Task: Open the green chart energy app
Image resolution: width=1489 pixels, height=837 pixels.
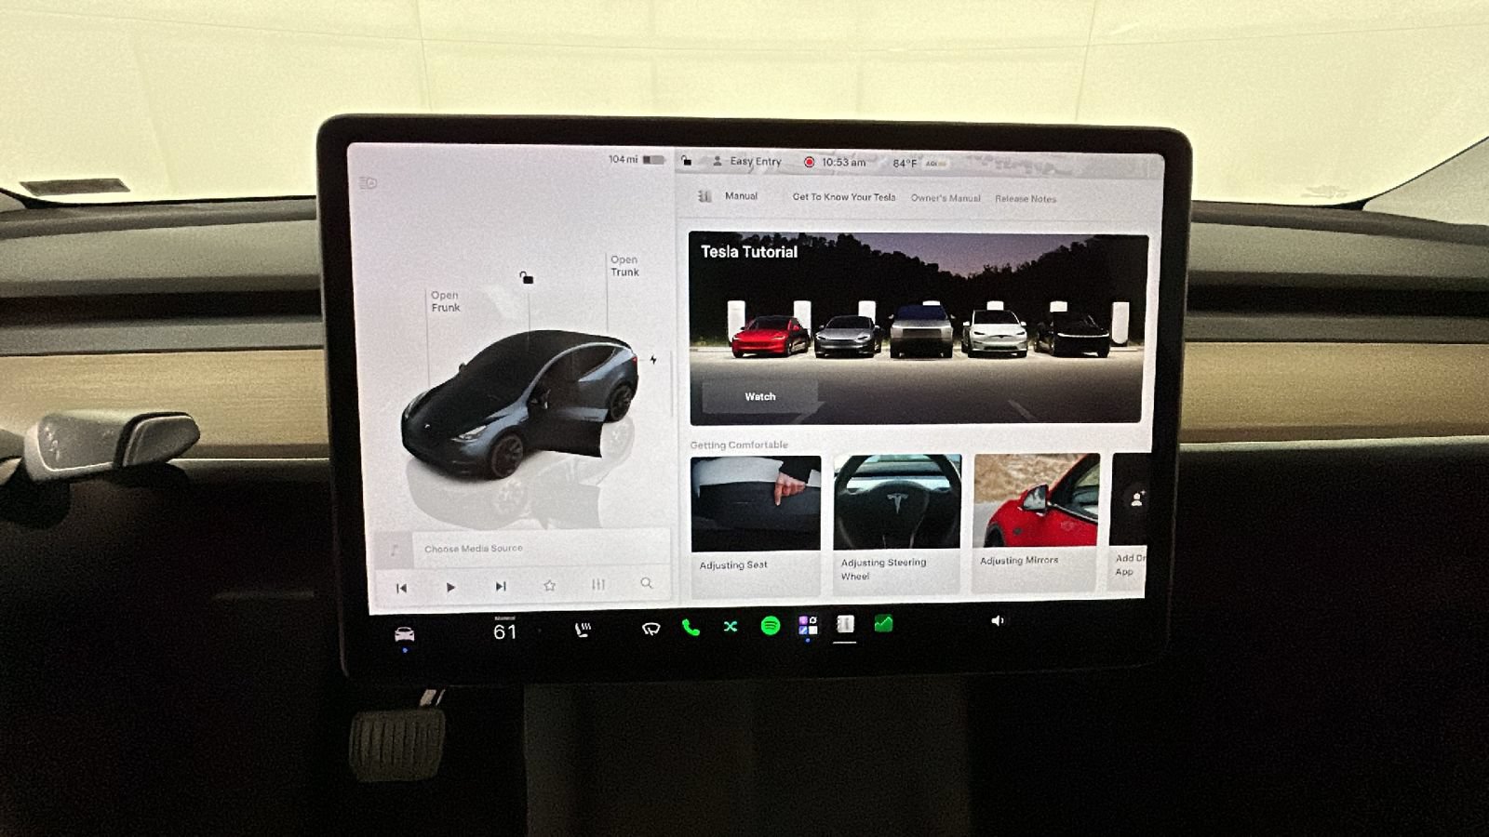Action: 883,624
